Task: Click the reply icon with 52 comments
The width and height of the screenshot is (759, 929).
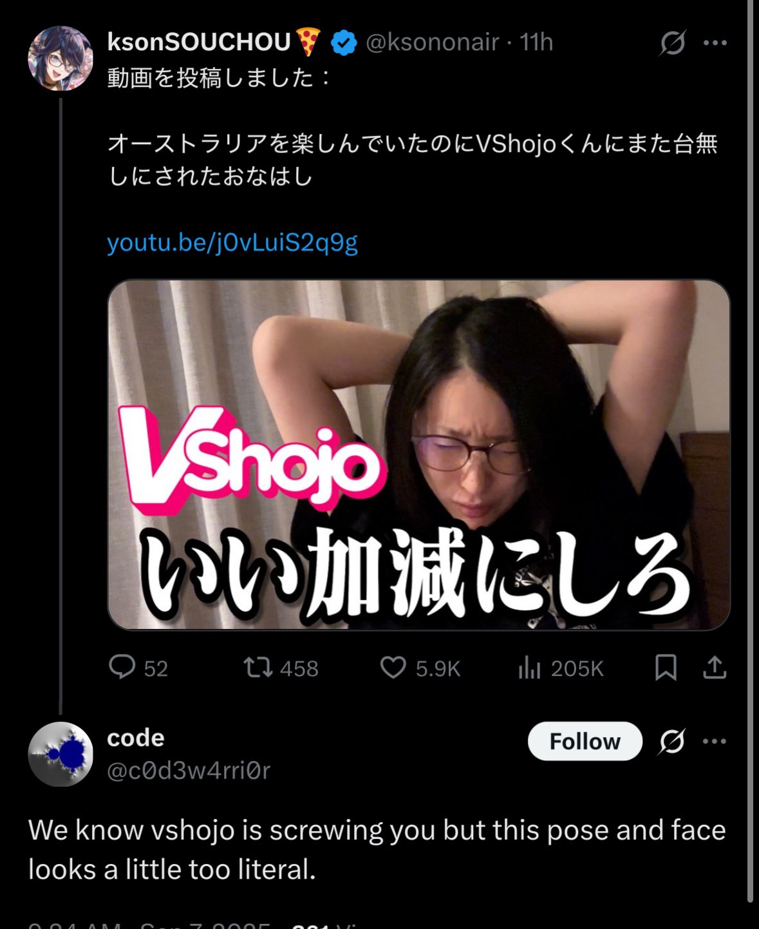Action: [x=122, y=668]
